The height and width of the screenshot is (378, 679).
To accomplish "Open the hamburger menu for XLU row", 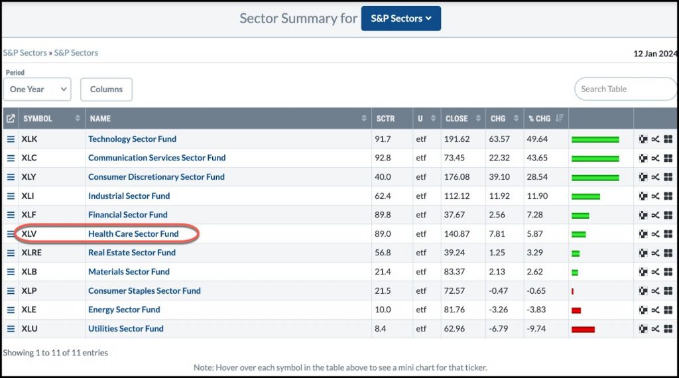I will click(11, 329).
